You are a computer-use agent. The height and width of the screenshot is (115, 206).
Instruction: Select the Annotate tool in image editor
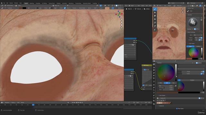pos(155,30)
